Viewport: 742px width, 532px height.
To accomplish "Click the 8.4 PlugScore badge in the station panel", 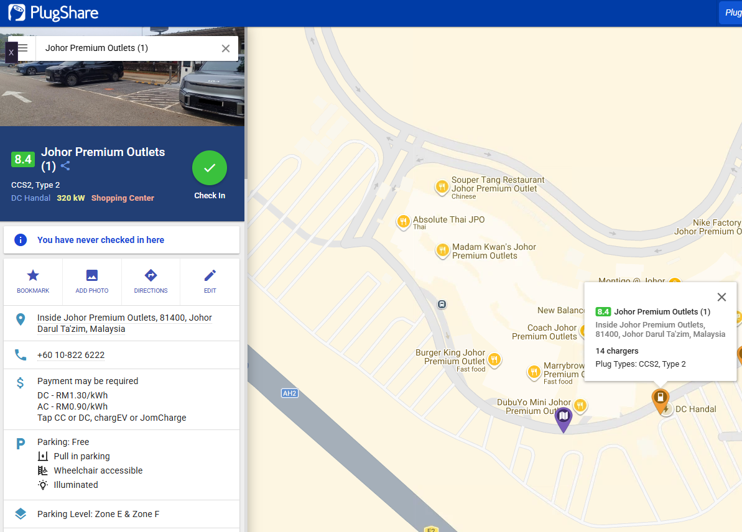I will point(23,159).
